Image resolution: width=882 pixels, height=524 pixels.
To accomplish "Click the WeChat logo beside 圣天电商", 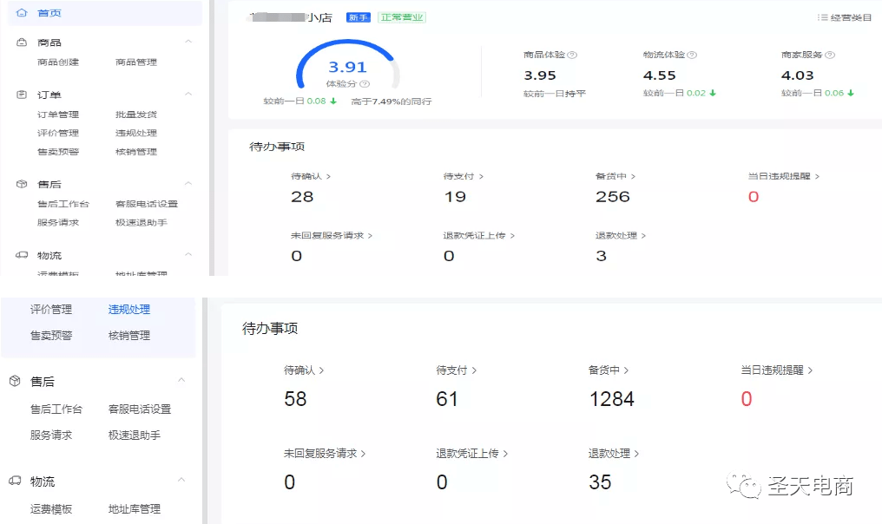I will pos(744,485).
